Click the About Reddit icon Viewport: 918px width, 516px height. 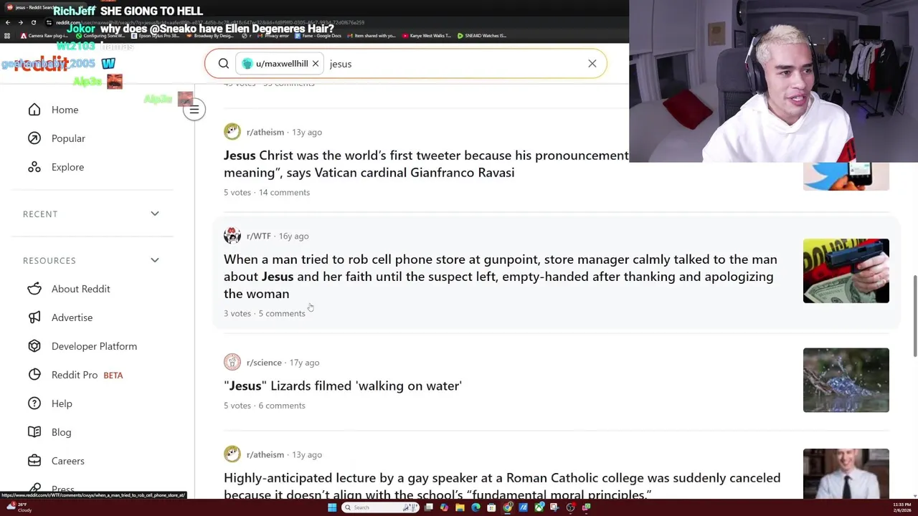click(34, 289)
